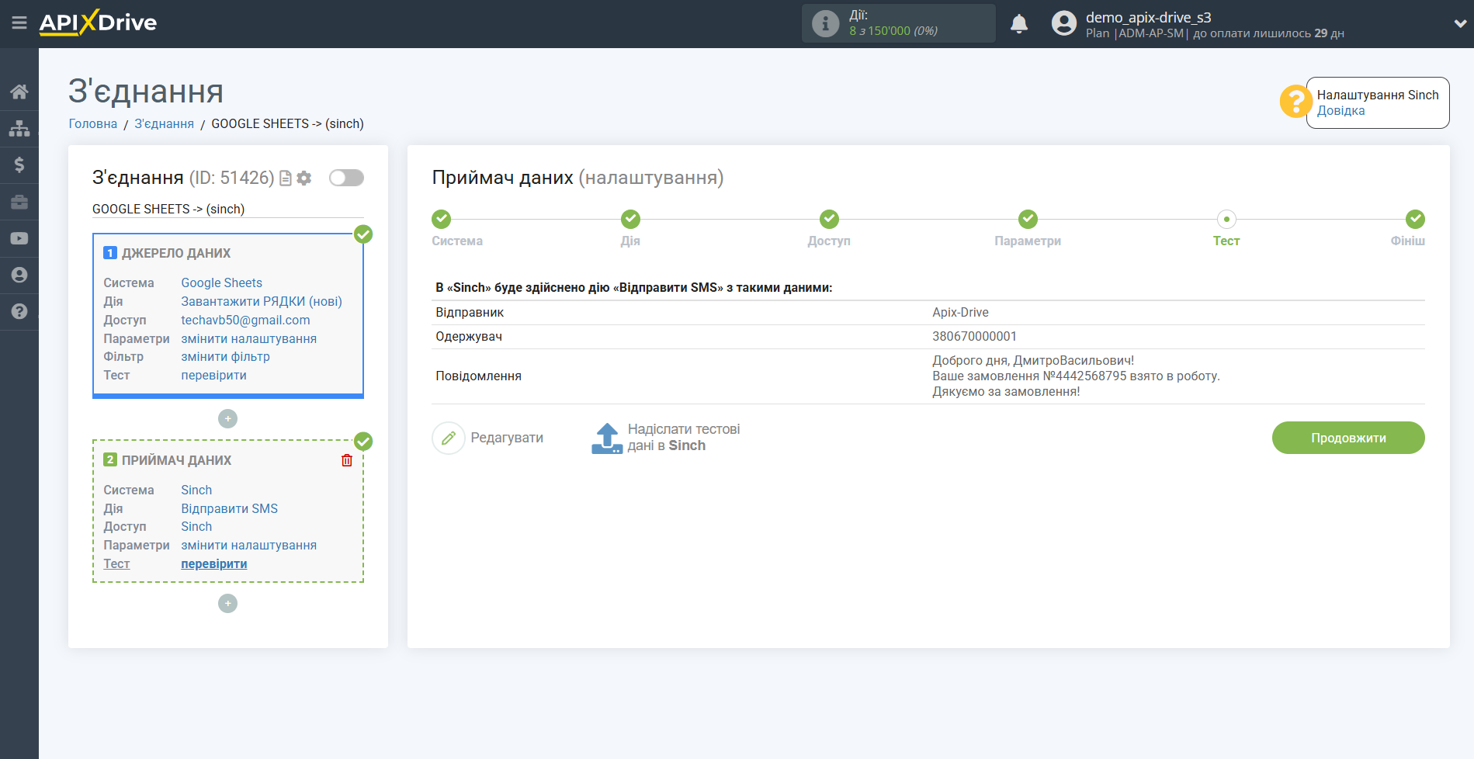Click ДЖЕРЕЛО ДАНИХ block header

coord(176,253)
